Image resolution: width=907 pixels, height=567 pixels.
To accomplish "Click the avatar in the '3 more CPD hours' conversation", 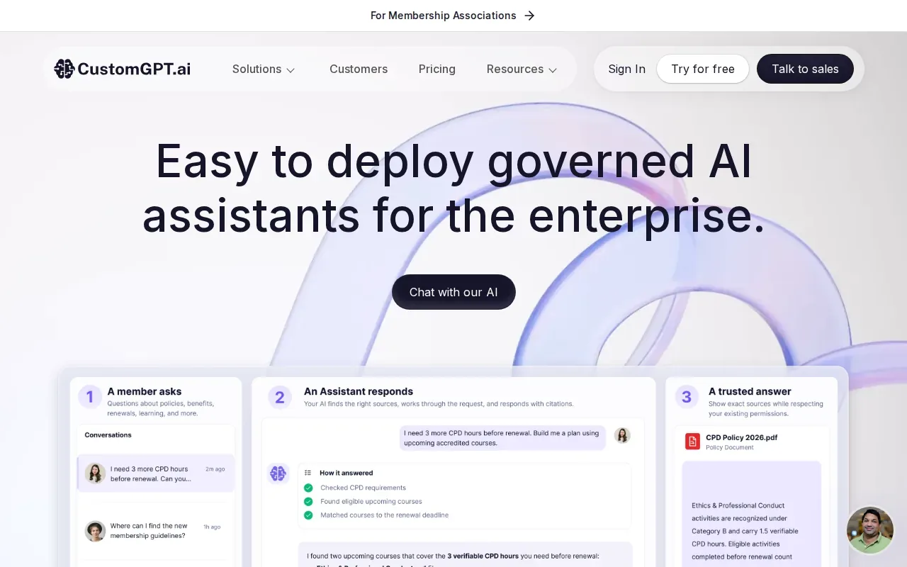I will 95,473.
